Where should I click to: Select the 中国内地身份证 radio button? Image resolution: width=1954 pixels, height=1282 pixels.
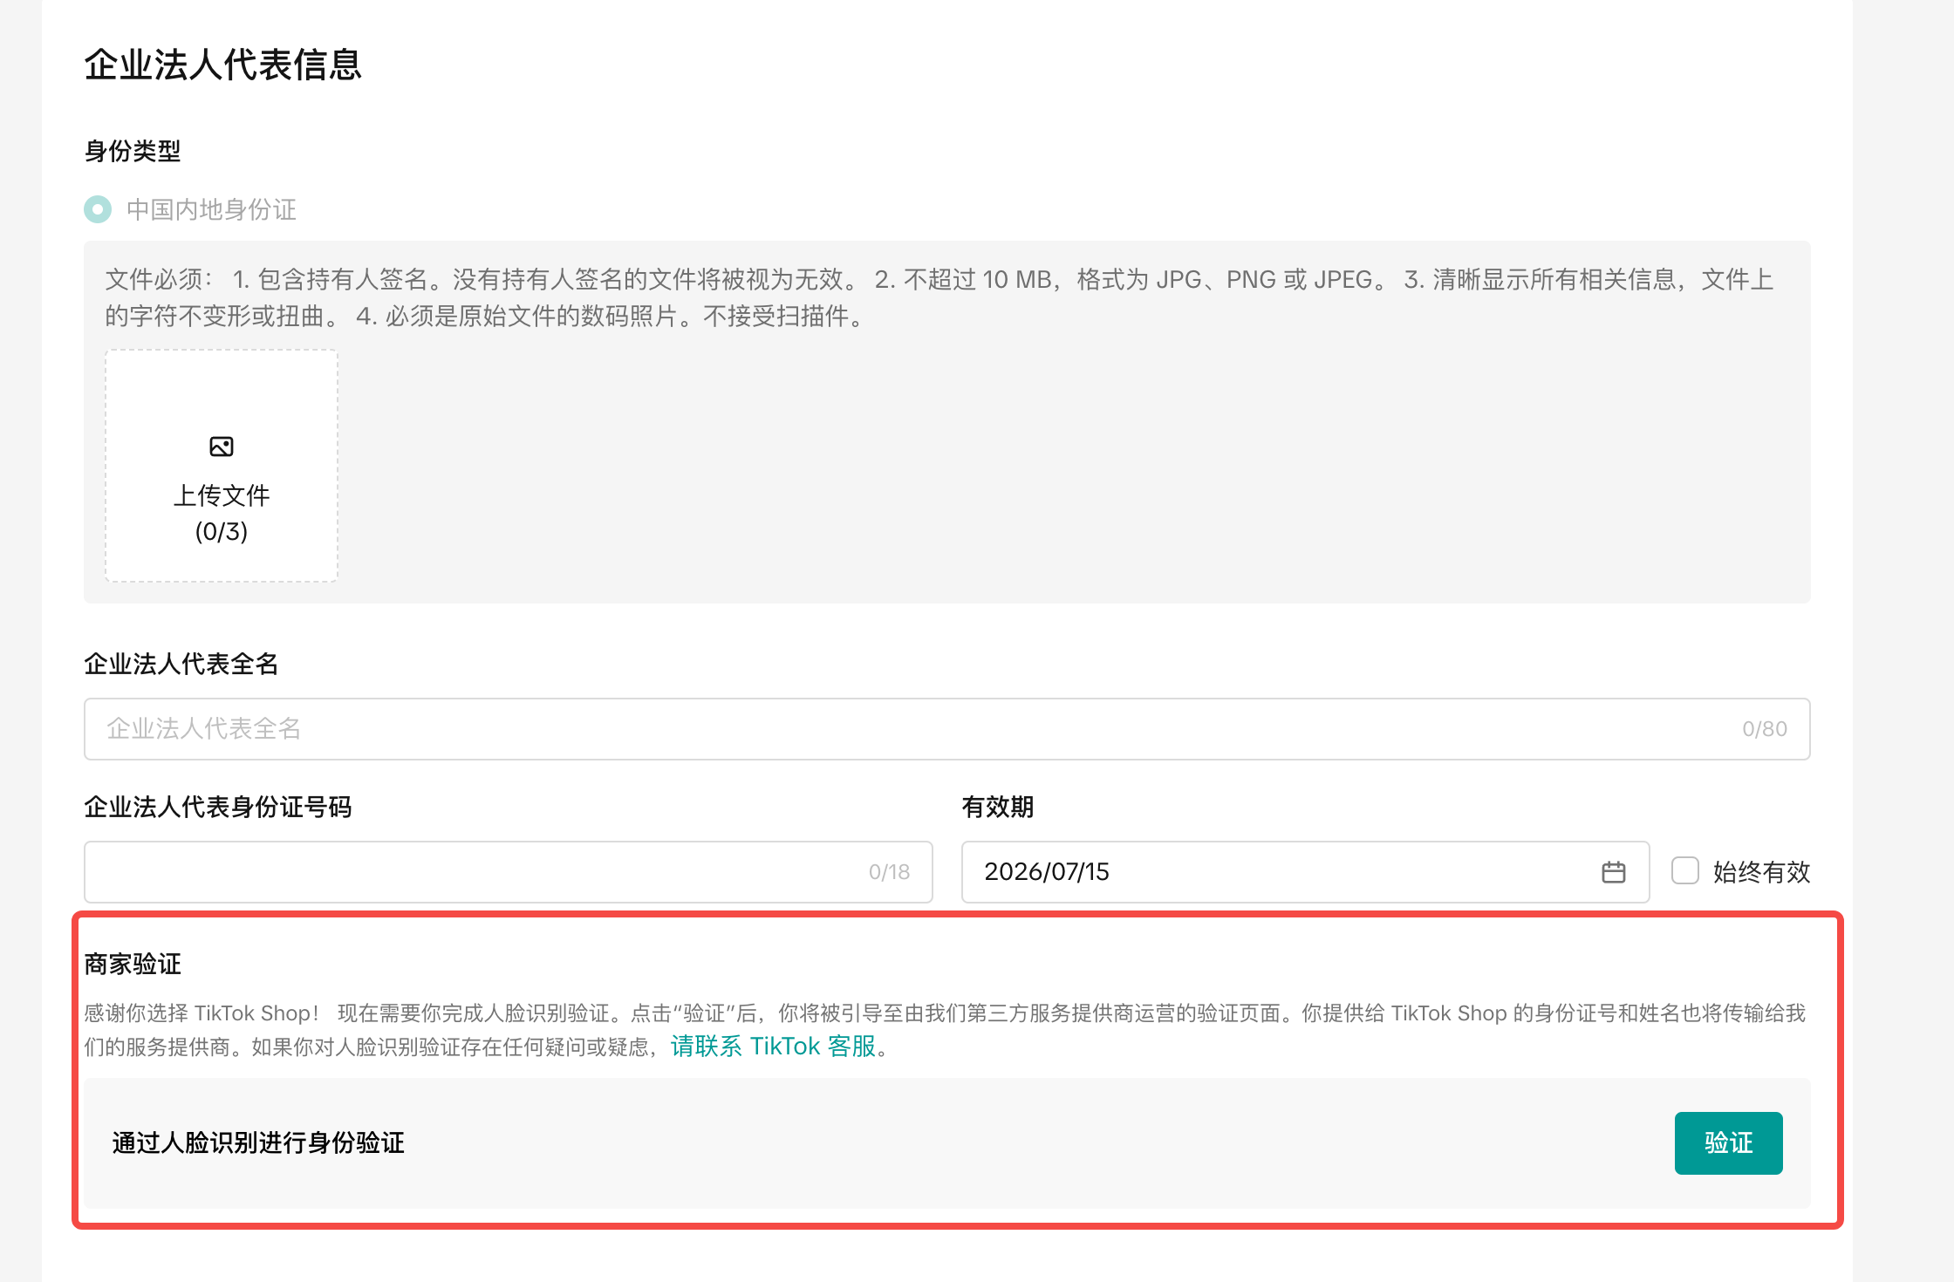click(98, 209)
